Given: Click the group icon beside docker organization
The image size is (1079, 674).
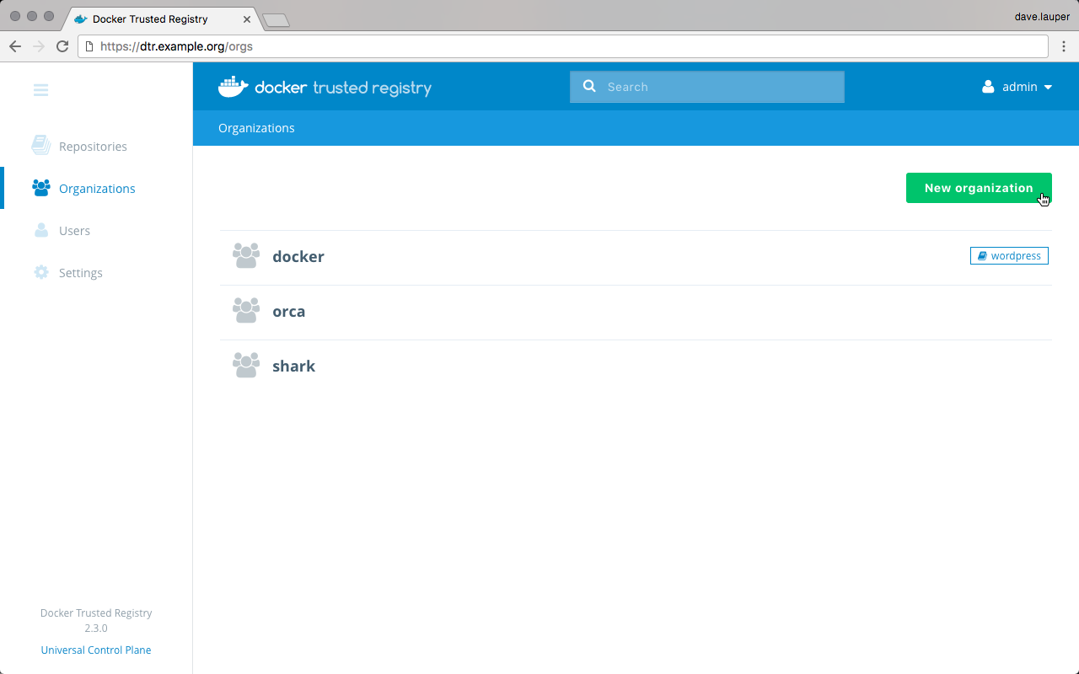Looking at the screenshot, I should [x=246, y=256].
